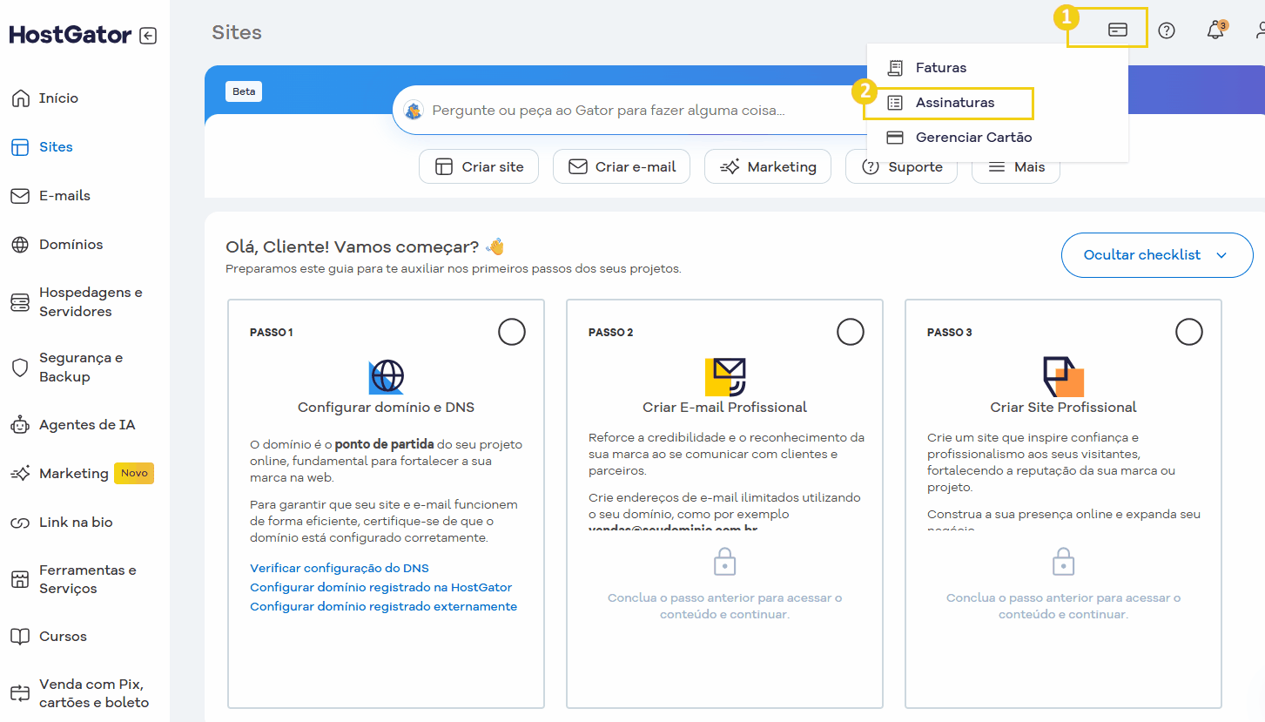Open the Suporte dropdown

click(901, 166)
